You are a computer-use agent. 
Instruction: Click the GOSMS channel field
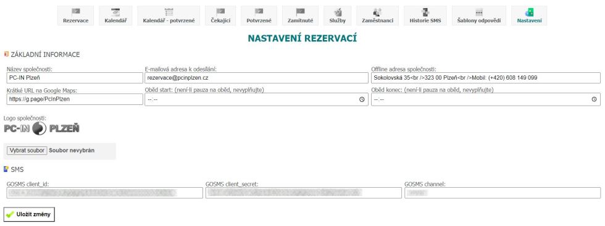(x=503, y=193)
